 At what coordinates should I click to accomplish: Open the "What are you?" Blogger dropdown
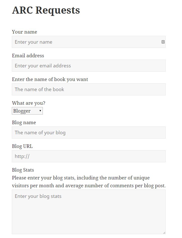(27, 111)
